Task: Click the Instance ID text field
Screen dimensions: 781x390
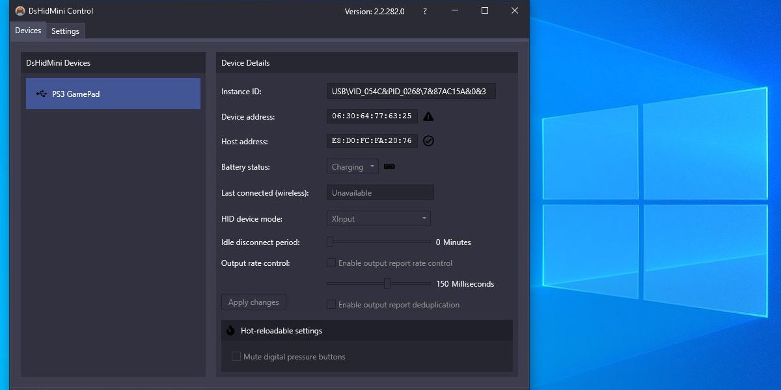Action: pos(410,91)
